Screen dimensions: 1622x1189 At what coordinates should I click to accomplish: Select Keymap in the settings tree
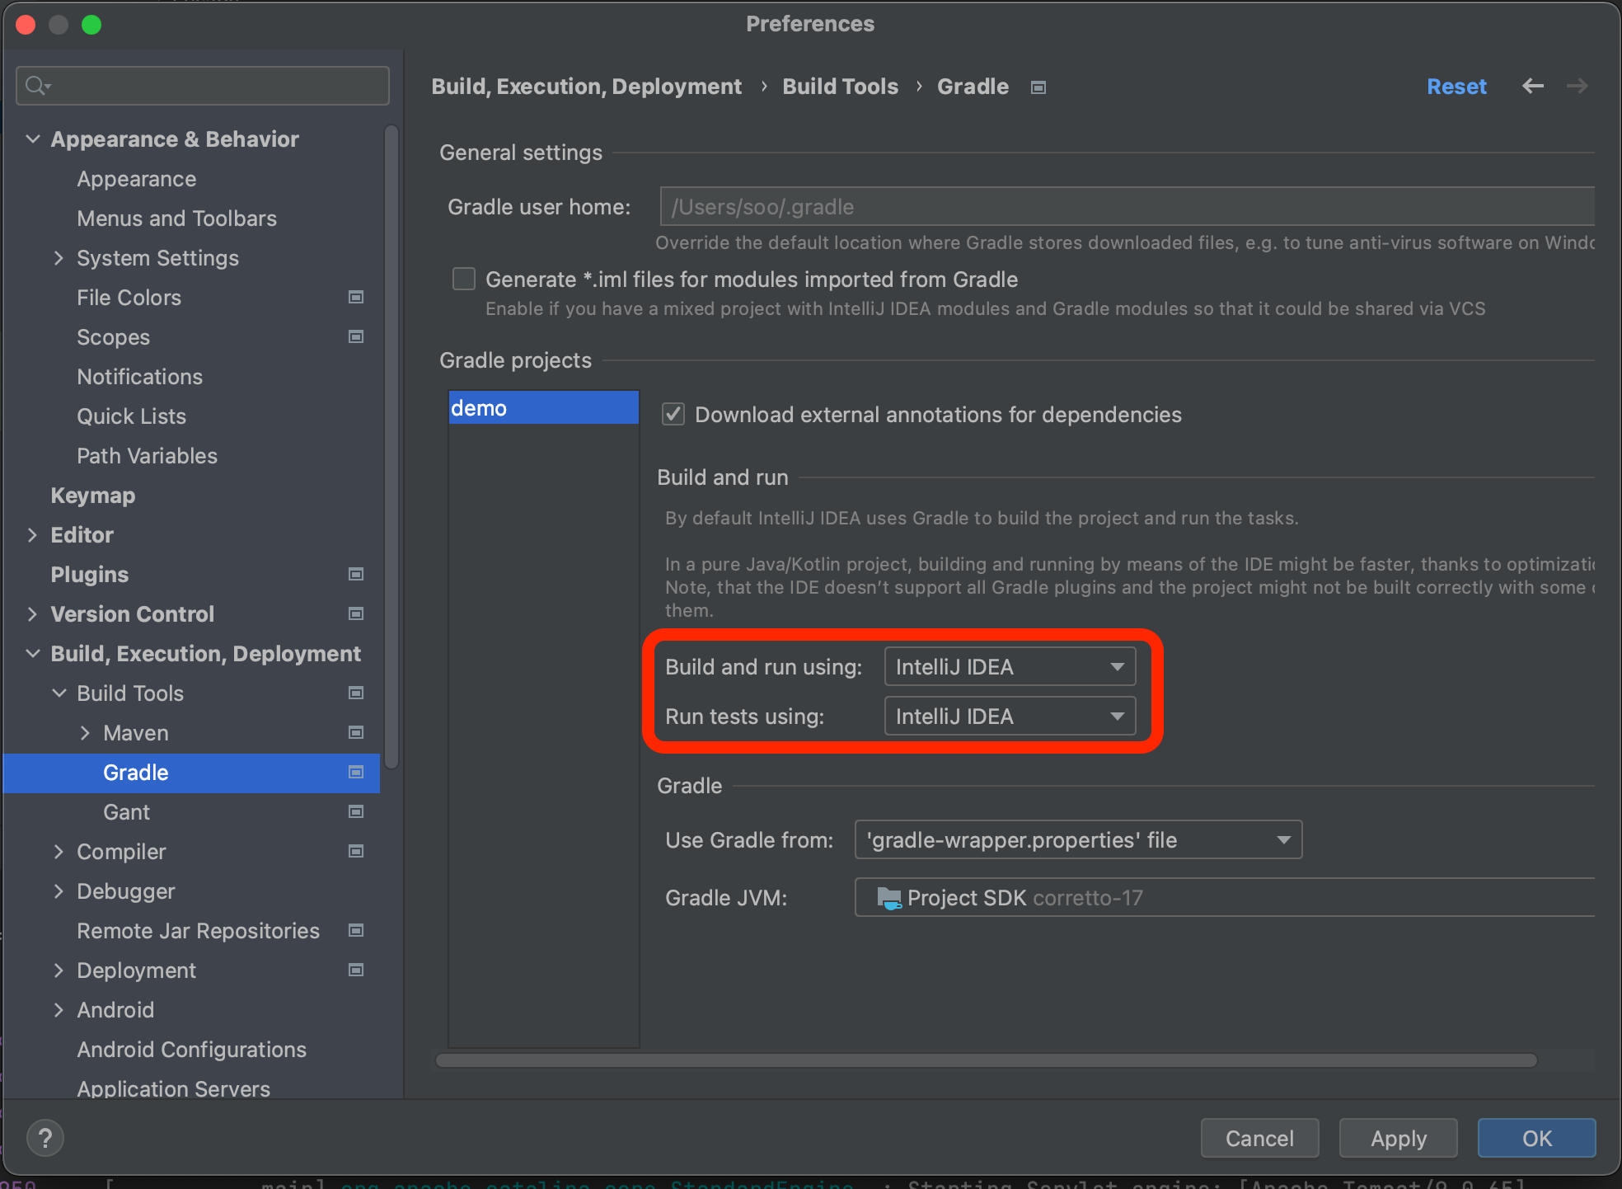click(92, 496)
